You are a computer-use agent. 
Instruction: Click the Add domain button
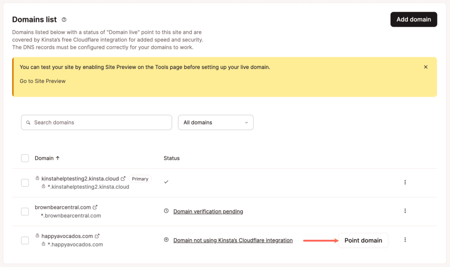pyautogui.click(x=414, y=19)
